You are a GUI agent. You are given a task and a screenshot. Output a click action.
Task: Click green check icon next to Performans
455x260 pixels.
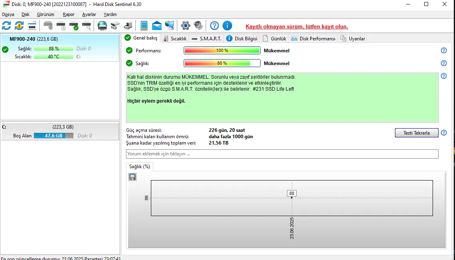click(x=129, y=51)
